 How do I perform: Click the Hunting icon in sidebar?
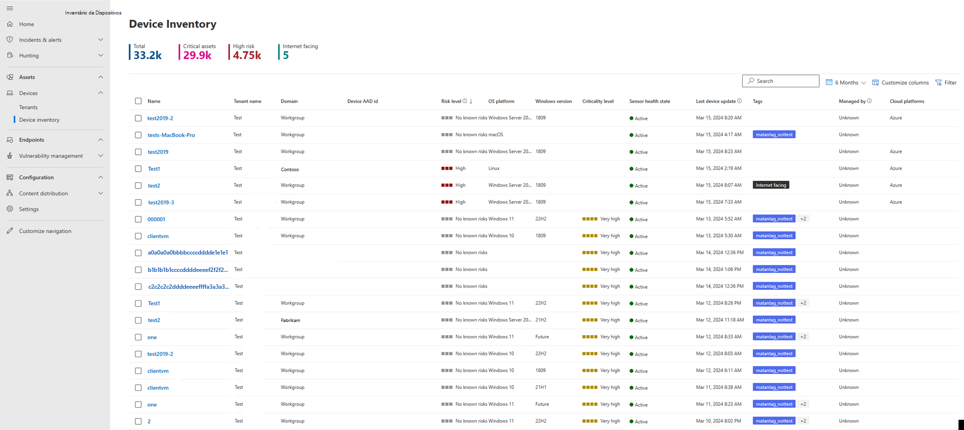[x=10, y=55]
